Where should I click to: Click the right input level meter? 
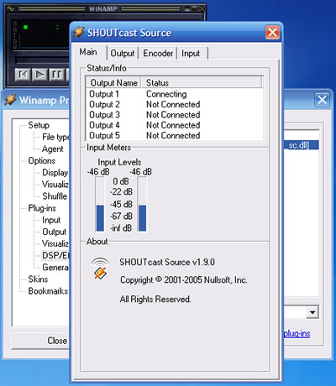142,205
